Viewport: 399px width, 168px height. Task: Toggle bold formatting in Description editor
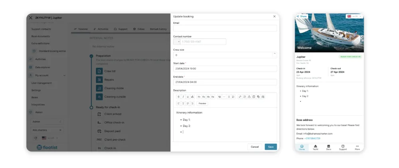[x=178, y=97]
